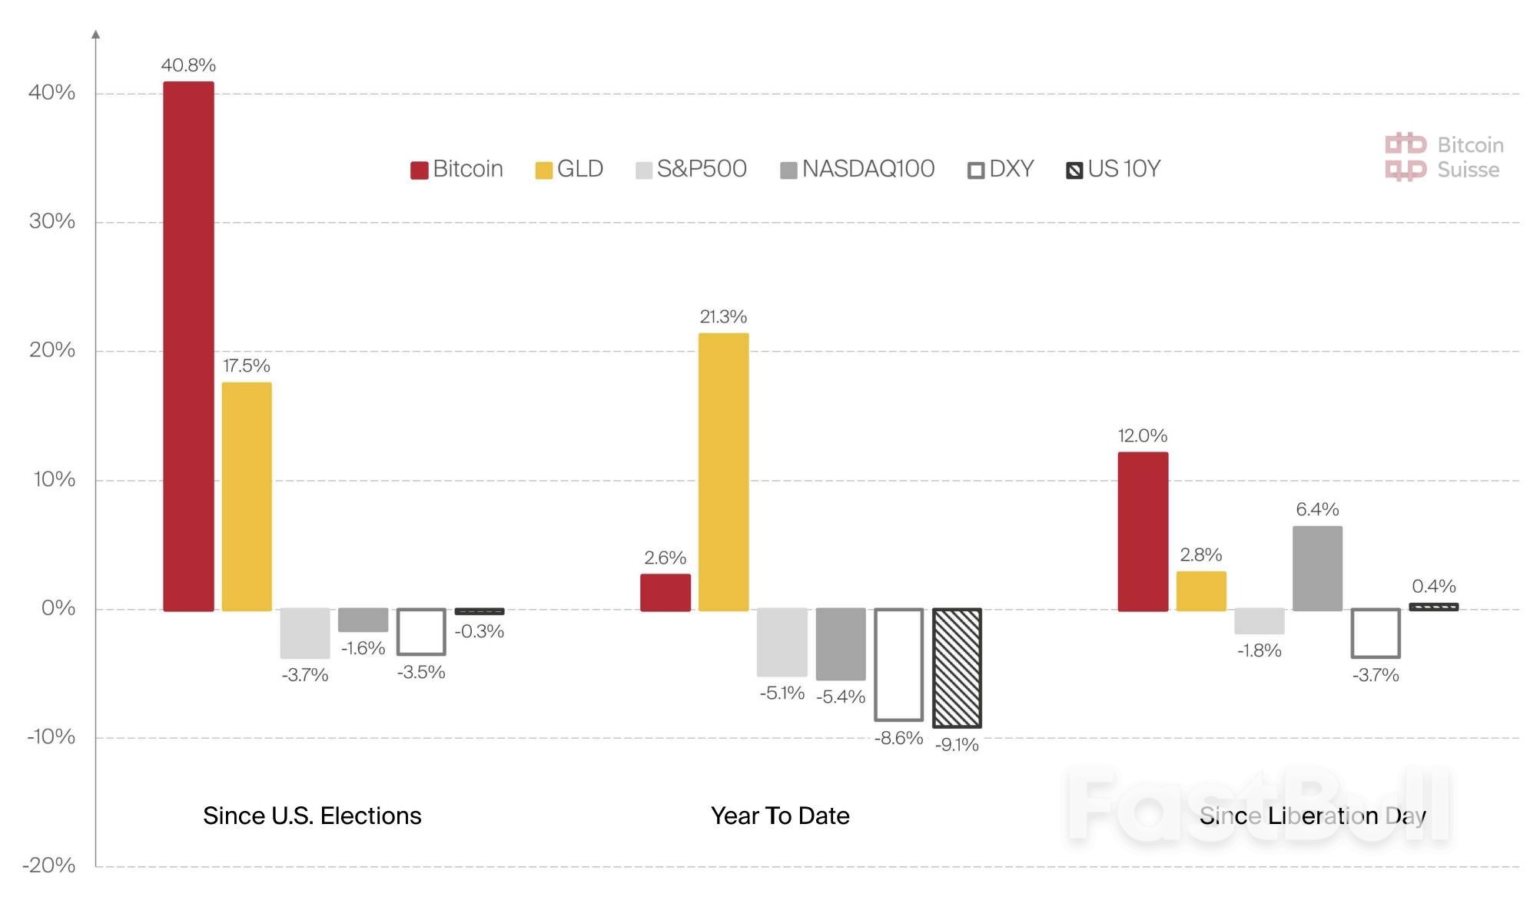Click the NASDAQ100 legend text
The height and width of the screenshot is (920, 1540).
[x=868, y=169]
